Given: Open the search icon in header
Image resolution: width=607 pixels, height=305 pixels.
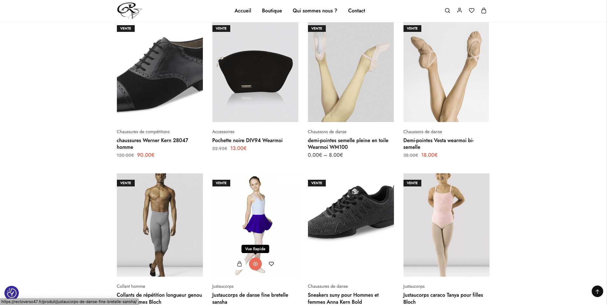Looking at the screenshot, I should point(447,11).
